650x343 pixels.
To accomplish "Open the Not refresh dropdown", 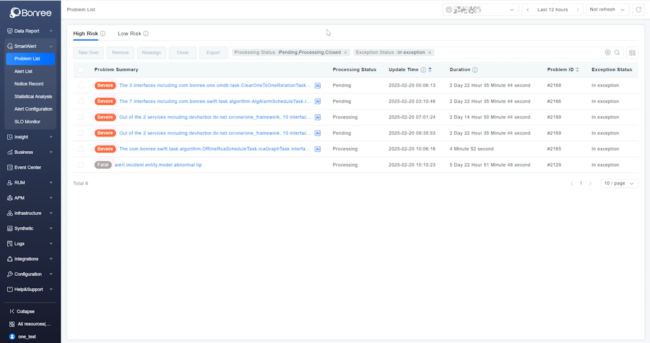I will coord(607,9).
